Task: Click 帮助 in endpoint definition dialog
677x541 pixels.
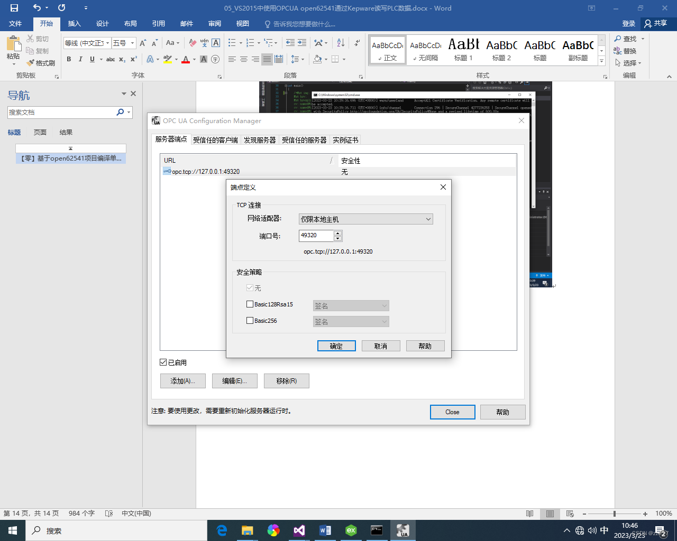Action: (425, 346)
